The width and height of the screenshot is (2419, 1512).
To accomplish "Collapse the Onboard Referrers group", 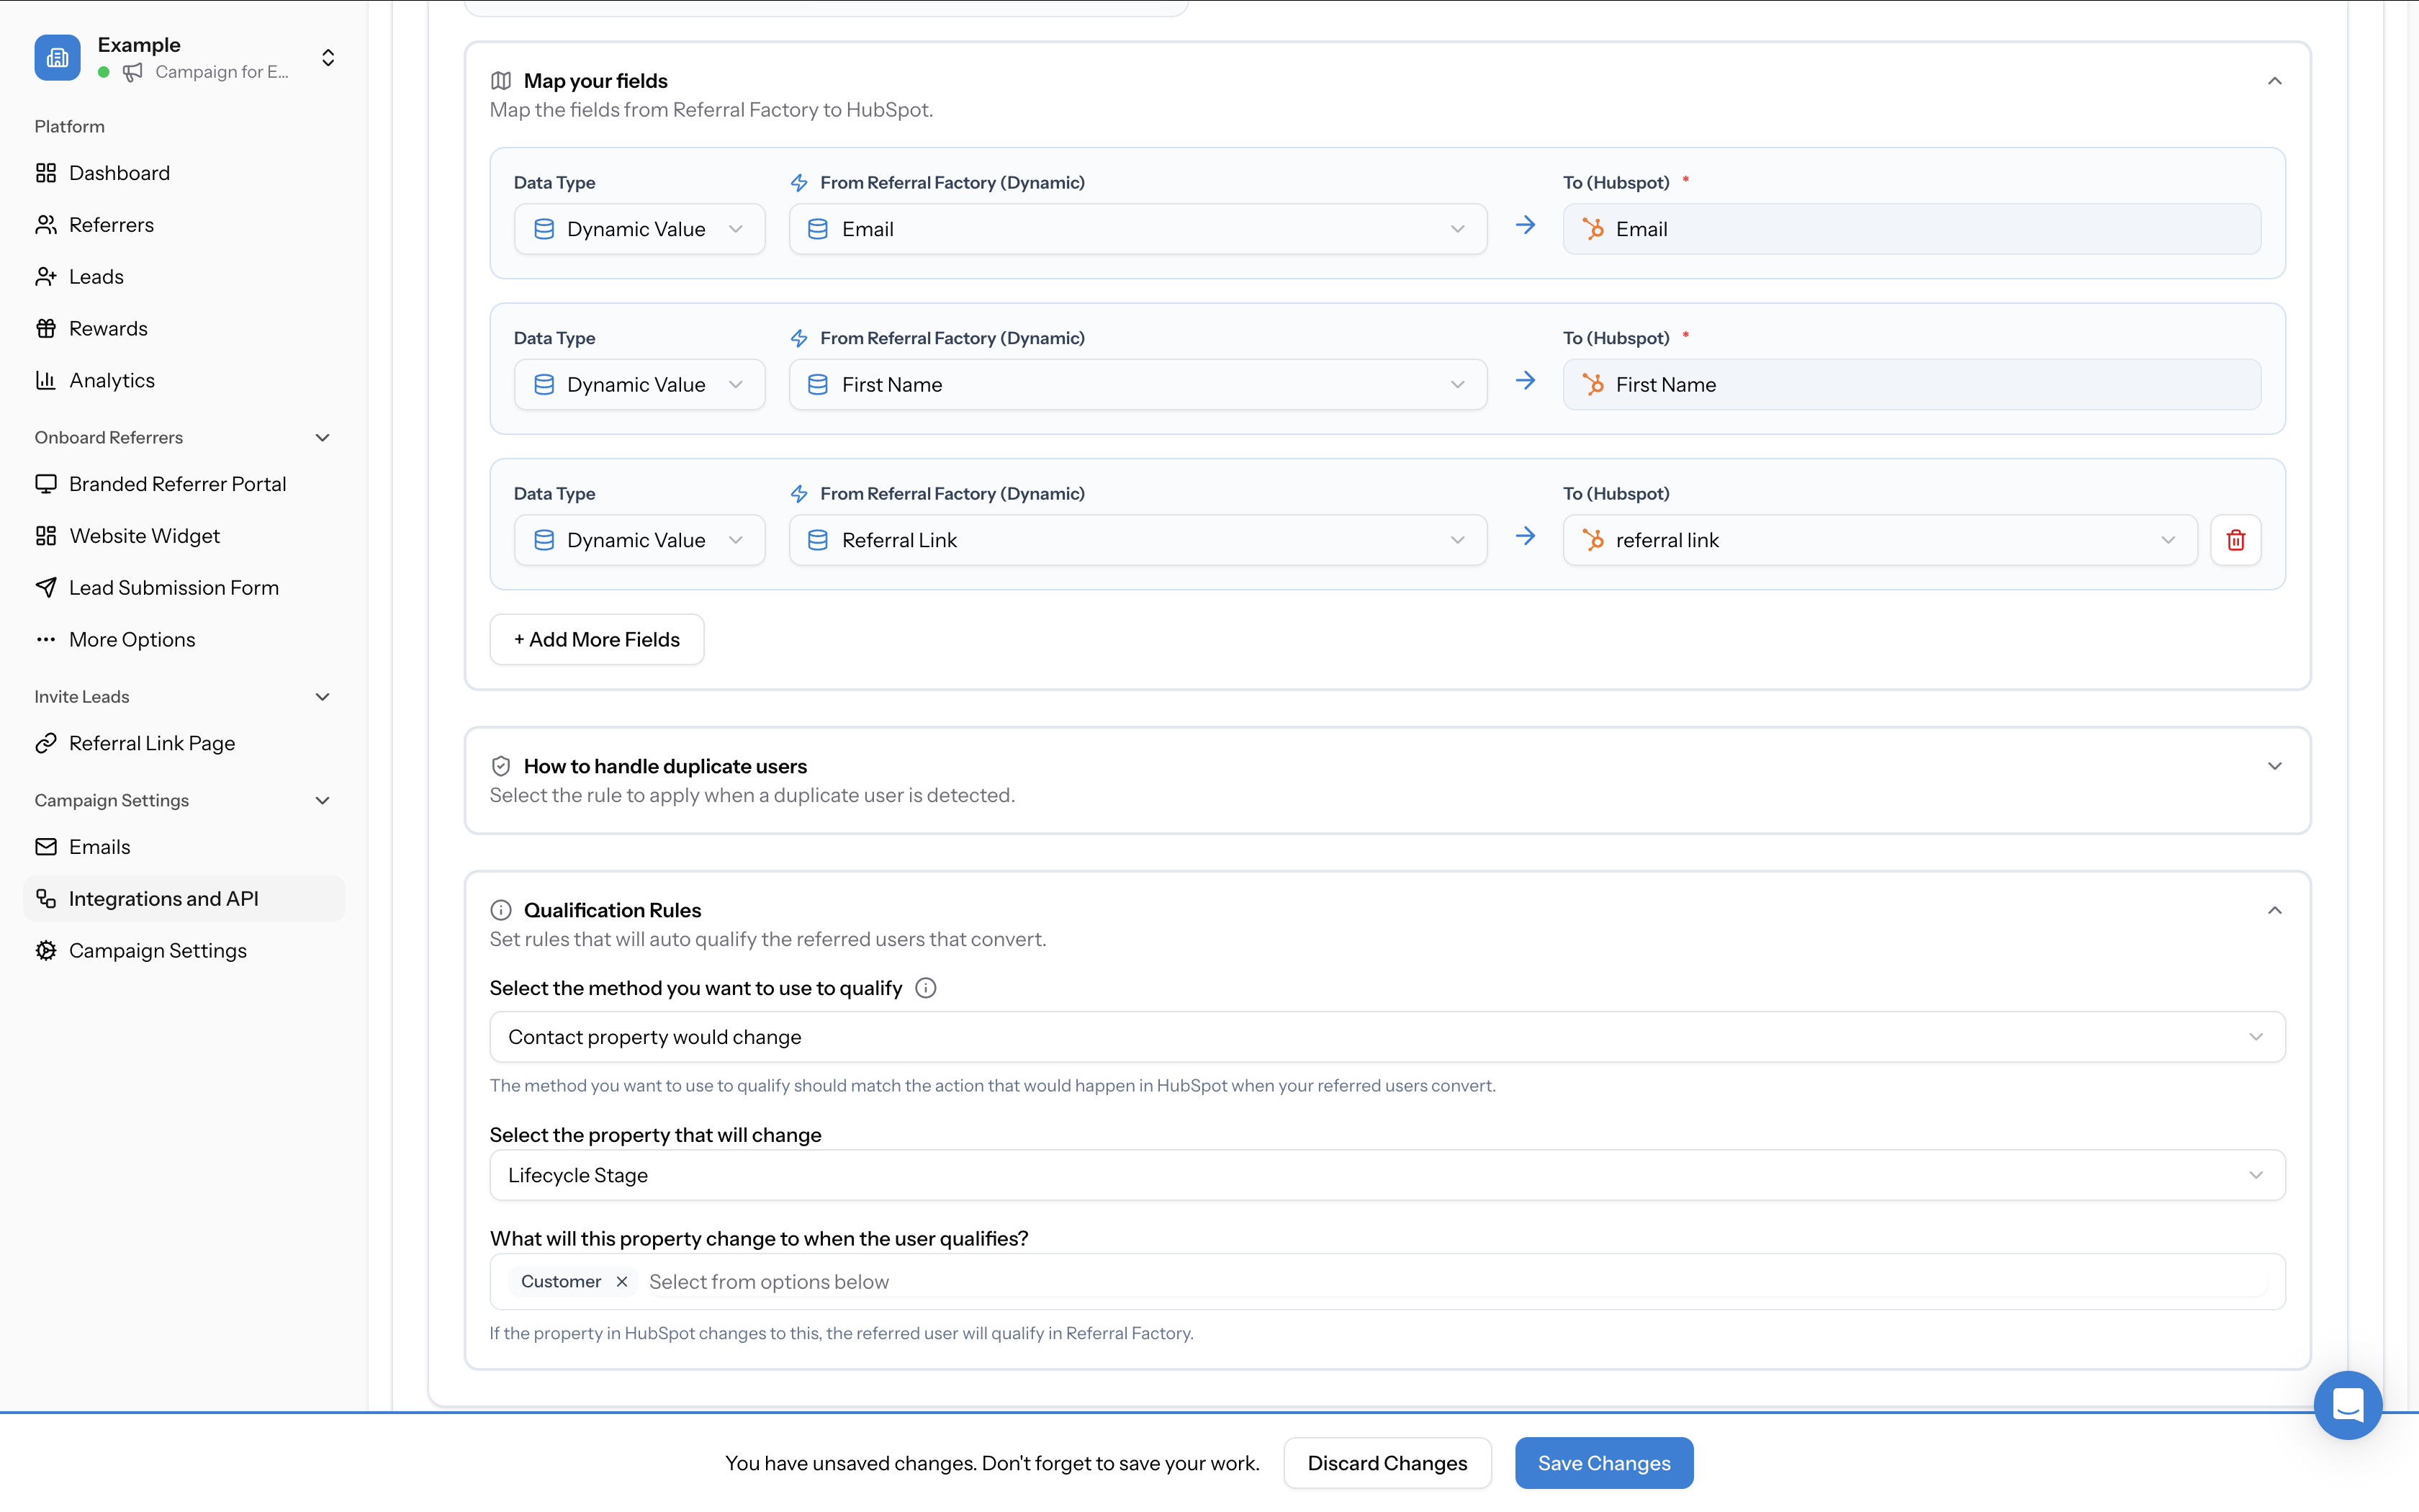I will click(321, 437).
